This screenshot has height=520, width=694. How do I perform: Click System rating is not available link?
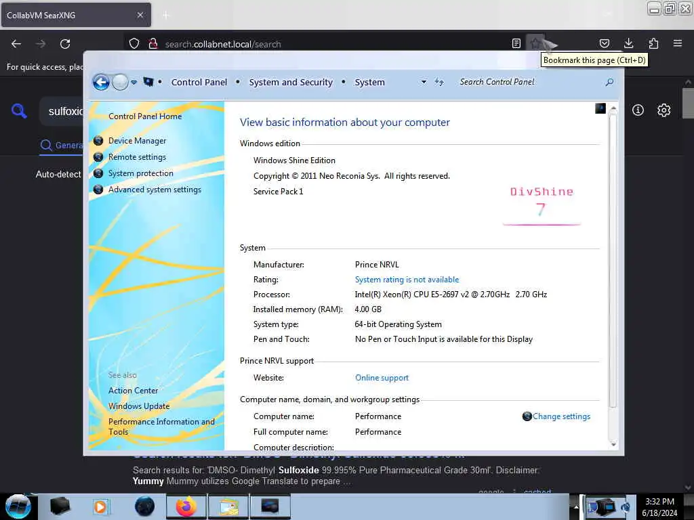(407, 280)
